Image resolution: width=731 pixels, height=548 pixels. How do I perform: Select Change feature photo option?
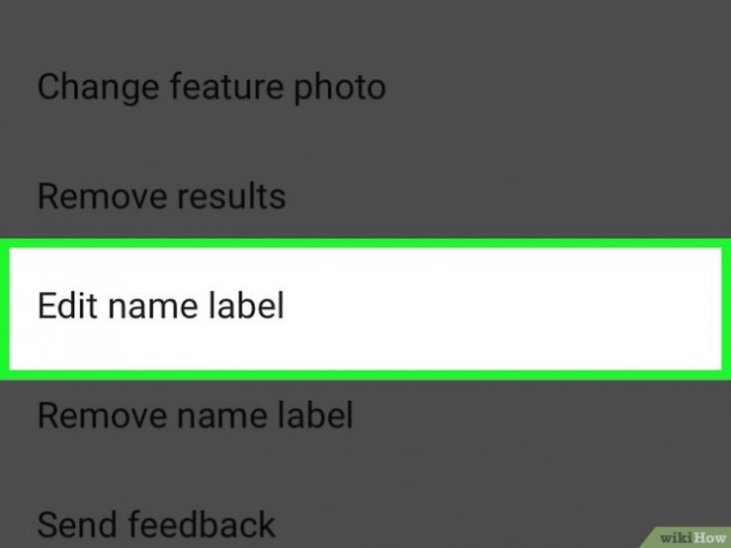pyautogui.click(x=365, y=87)
